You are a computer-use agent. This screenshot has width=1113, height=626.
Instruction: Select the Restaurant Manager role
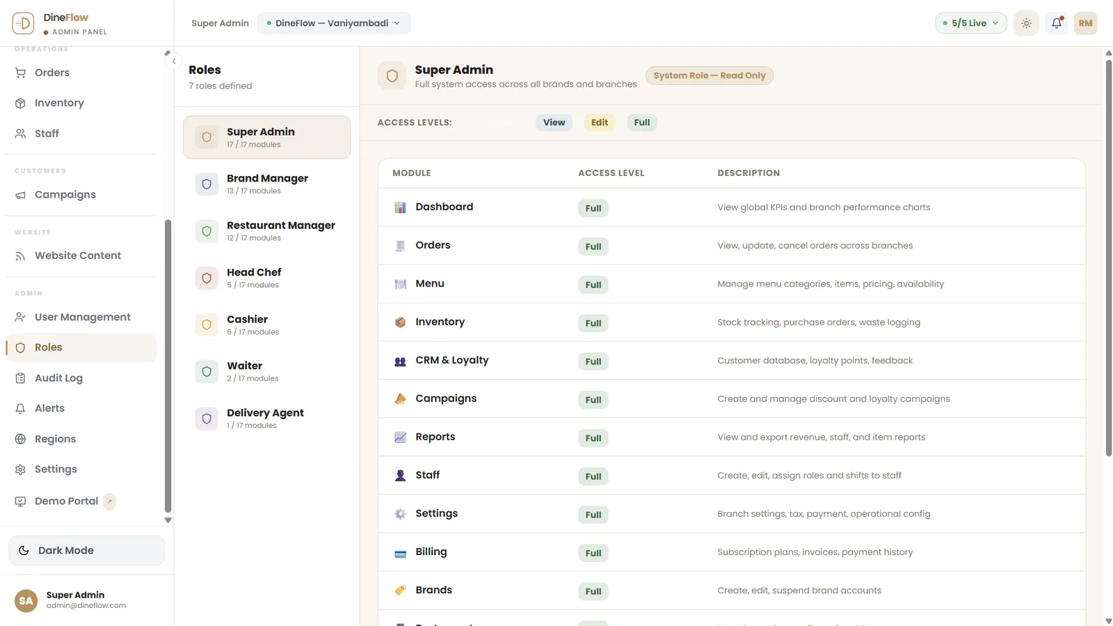(x=266, y=231)
